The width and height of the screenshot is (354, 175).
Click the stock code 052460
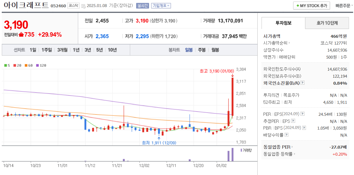click(58, 6)
